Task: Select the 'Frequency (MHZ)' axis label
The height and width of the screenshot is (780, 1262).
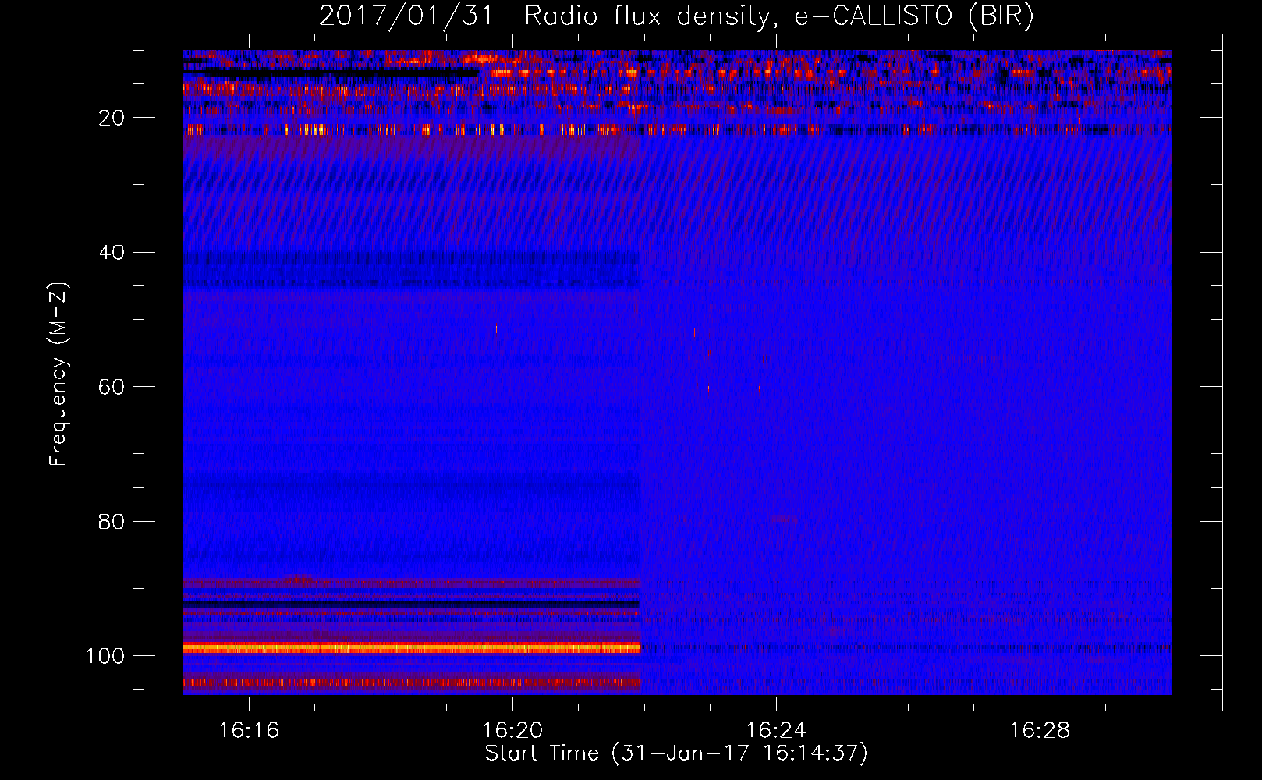Action: point(58,374)
